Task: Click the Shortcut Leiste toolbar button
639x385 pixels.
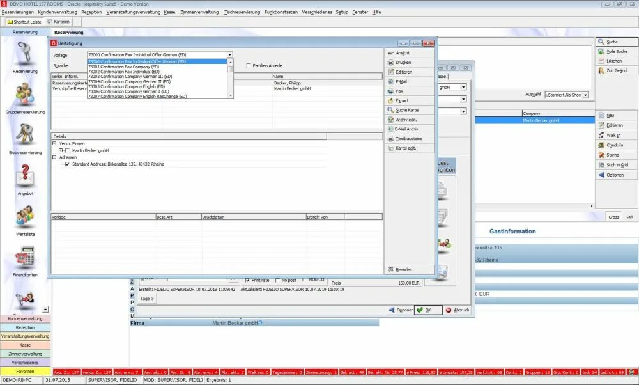Action: pyautogui.click(x=24, y=22)
